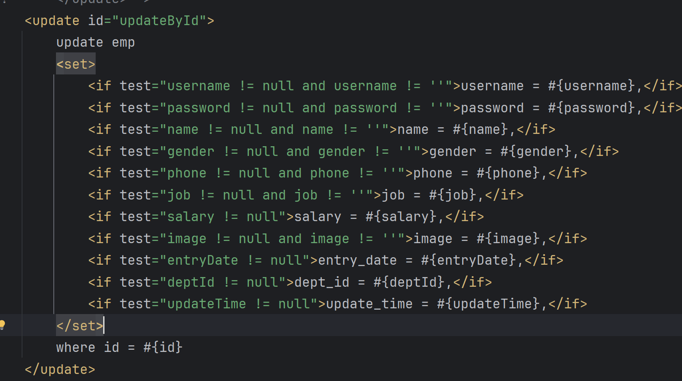This screenshot has height=381, width=682.
Task: Click the #{id} in the where clause
Action: (163, 348)
